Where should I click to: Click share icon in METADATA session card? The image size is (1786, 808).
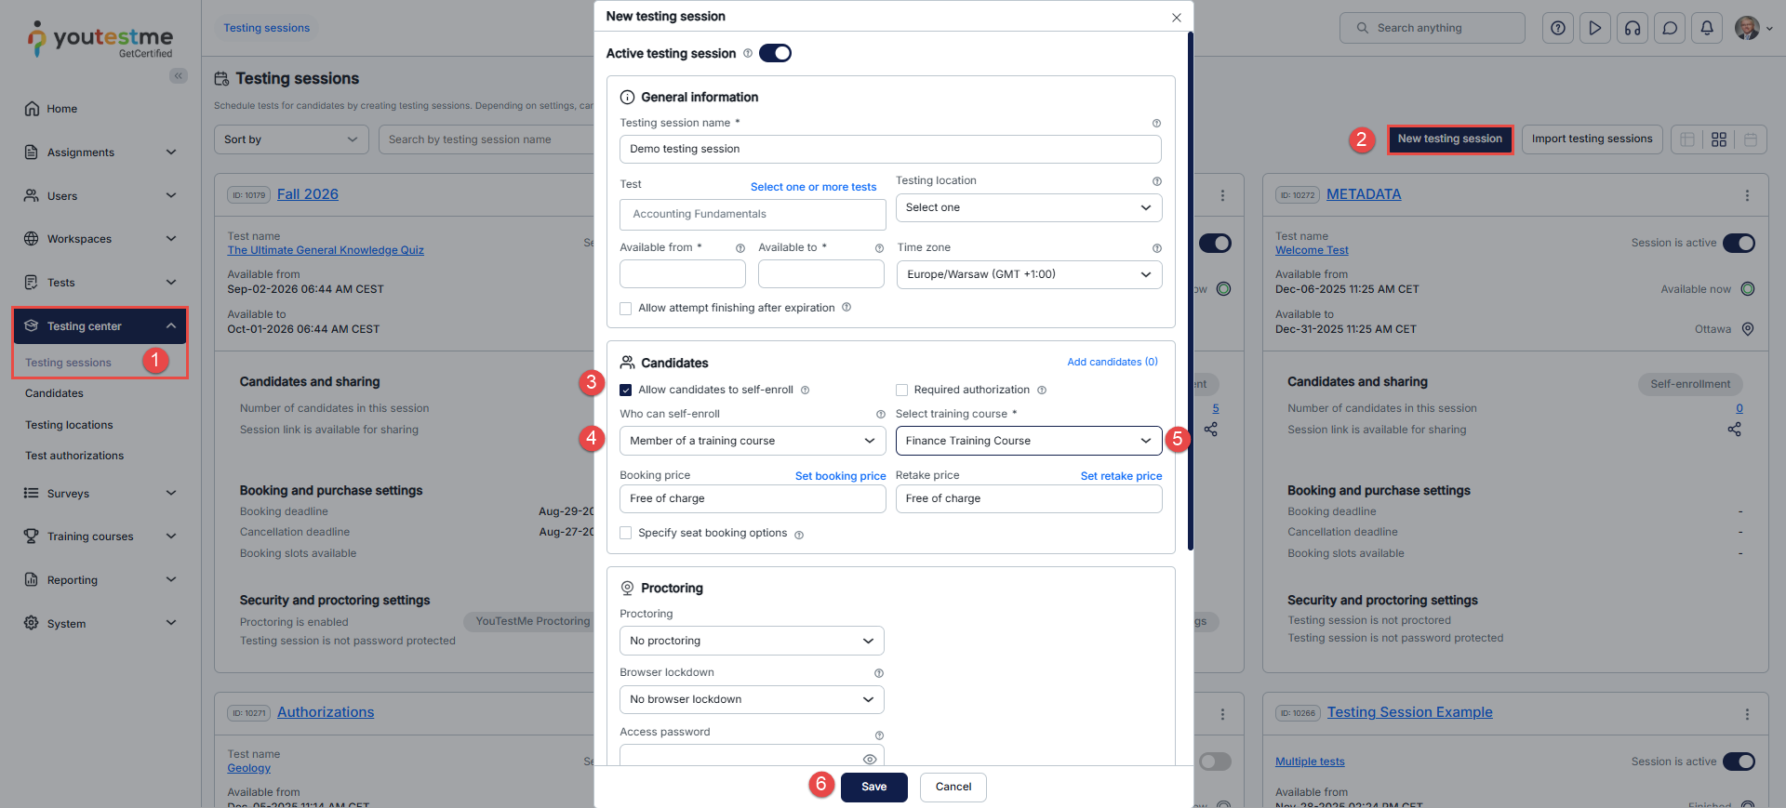[1734, 430]
